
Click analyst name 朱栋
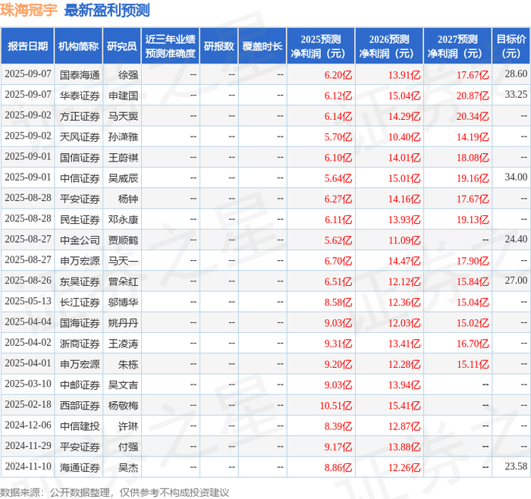[128, 364]
